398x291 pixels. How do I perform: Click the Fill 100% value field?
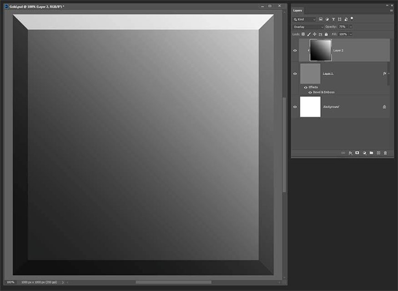pos(343,34)
